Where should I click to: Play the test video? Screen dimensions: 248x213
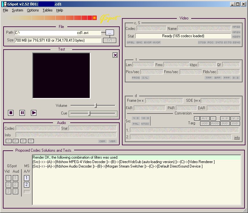pos(34,113)
